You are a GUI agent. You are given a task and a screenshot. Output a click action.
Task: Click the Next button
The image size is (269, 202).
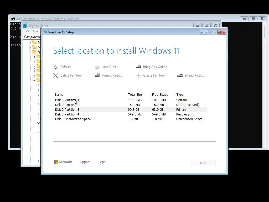tap(203, 163)
